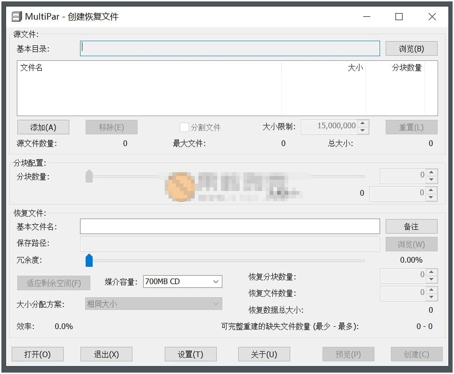The width and height of the screenshot is (454, 374).
Task: Open the 媒介容量 700MB CD dropdown
Action: (x=183, y=281)
